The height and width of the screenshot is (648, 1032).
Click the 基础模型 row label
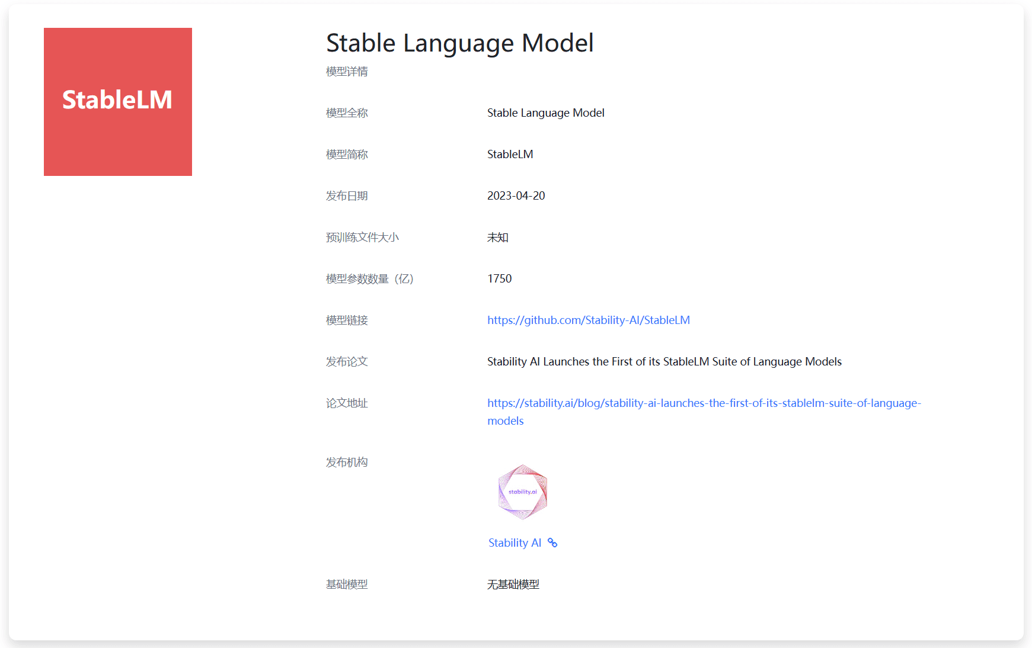(x=346, y=585)
